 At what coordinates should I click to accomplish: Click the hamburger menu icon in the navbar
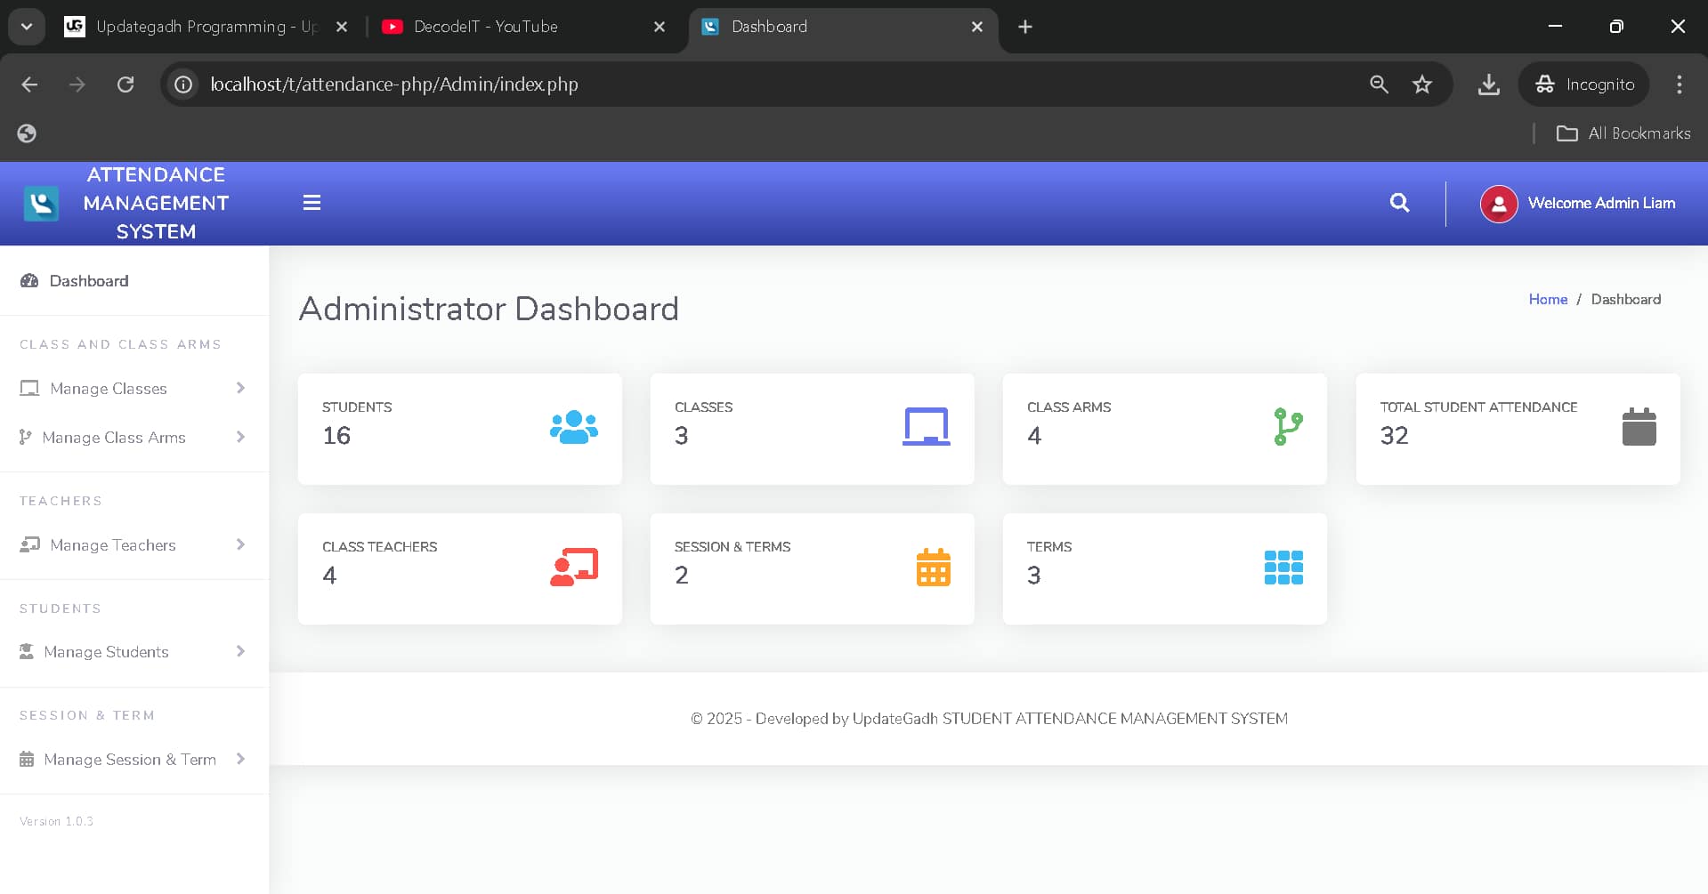coord(312,202)
